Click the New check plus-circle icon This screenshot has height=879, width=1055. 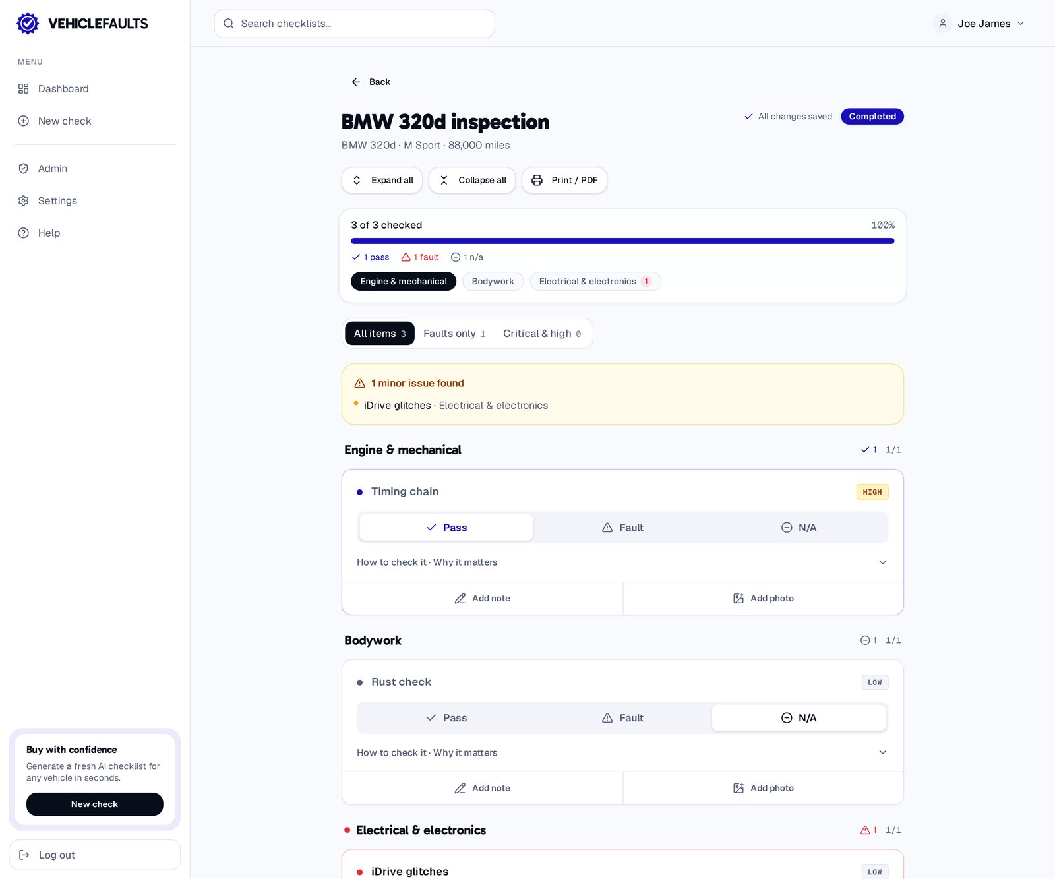point(24,121)
